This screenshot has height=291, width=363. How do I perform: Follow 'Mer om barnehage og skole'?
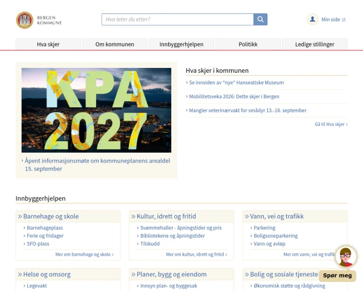pyautogui.click(x=84, y=255)
